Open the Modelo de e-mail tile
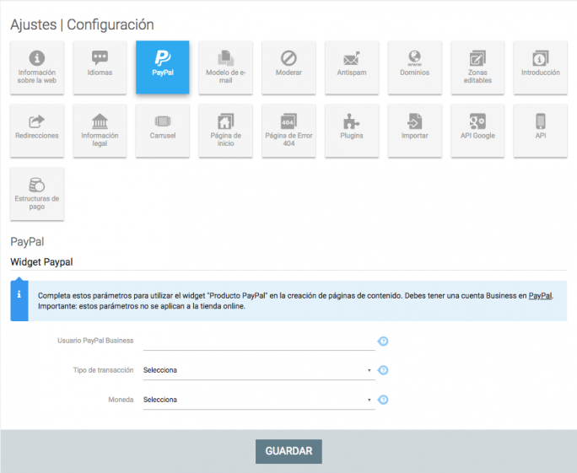The height and width of the screenshot is (473, 577). point(225,67)
